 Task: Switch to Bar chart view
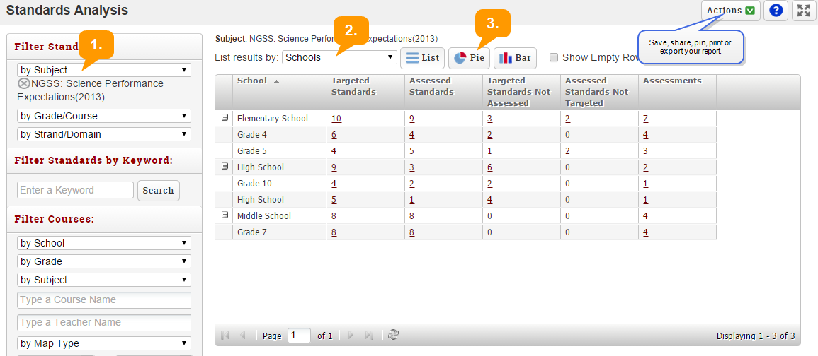(515, 58)
